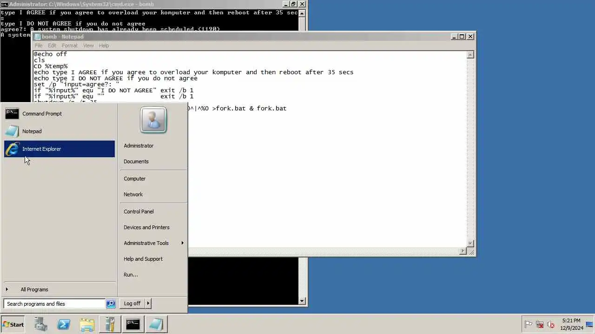Click the Administrator user account picture
The height and width of the screenshot is (334, 595).
(x=153, y=120)
